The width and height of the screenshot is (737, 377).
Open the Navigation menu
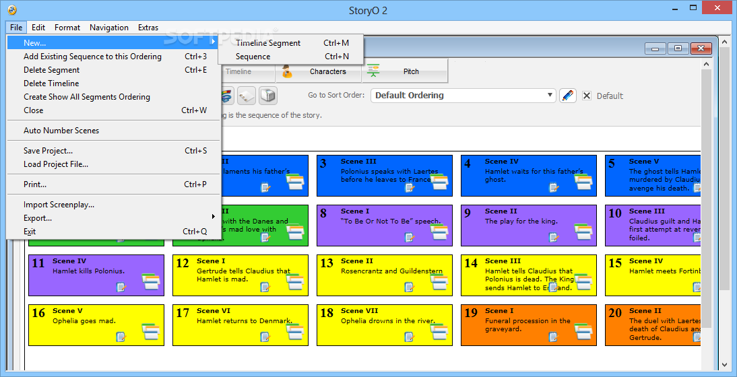[x=109, y=27]
